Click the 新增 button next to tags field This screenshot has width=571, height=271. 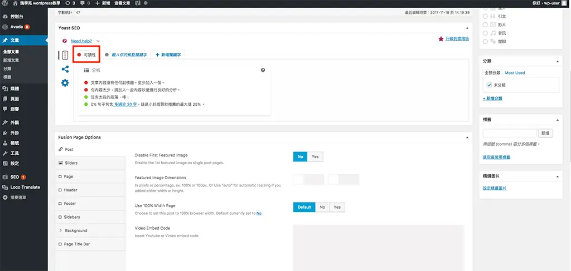point(545,134)
